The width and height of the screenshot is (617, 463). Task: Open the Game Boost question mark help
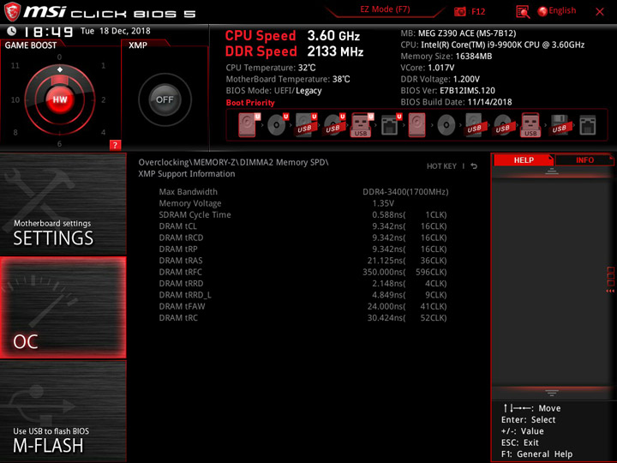tap(115, 145)
